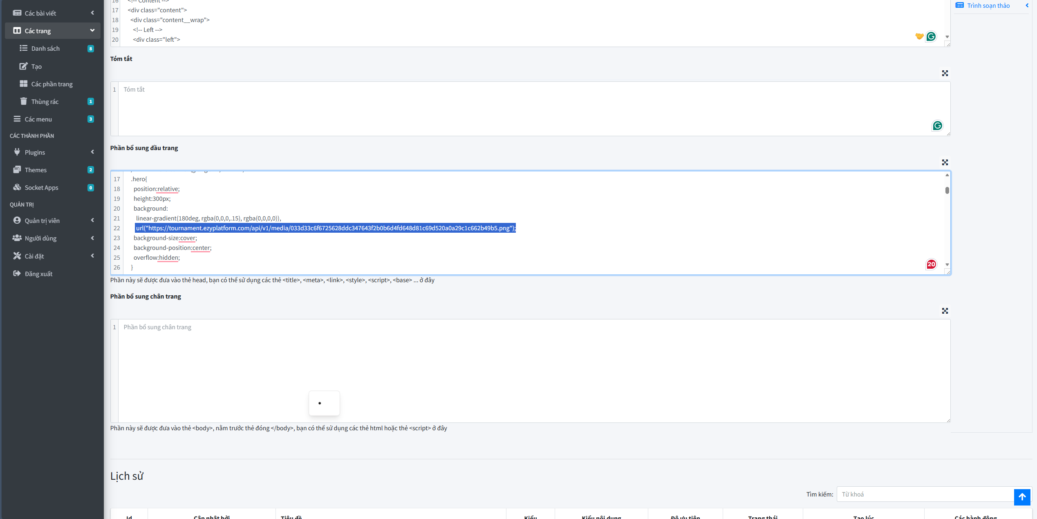Screen dimensions: 1037x519
Task: Click Grammarly icon in Tóm tắt editor
Action: (x=937, y=126)
